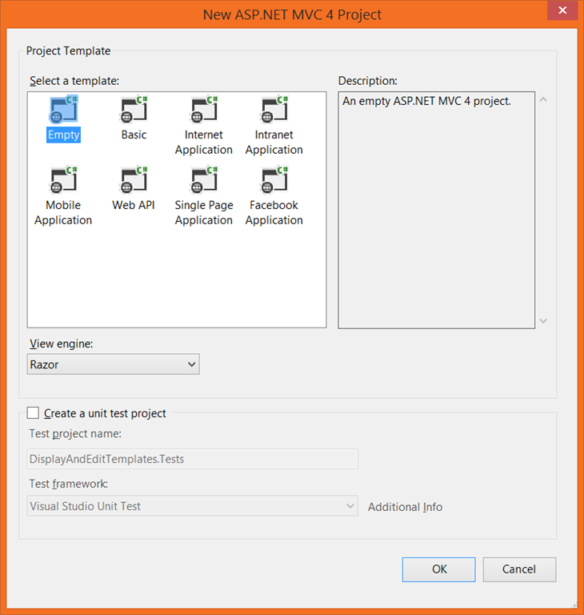Click the 'An empty ASP.NET MVC 4 project.' description
Screen dimensions: 584x615
(427, 101)
